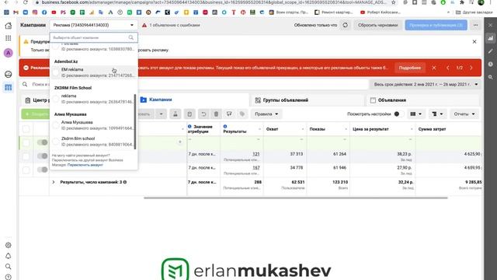Click the magnifier in the right sidebar
Screen dimensions: 497x280
(490, 77)
